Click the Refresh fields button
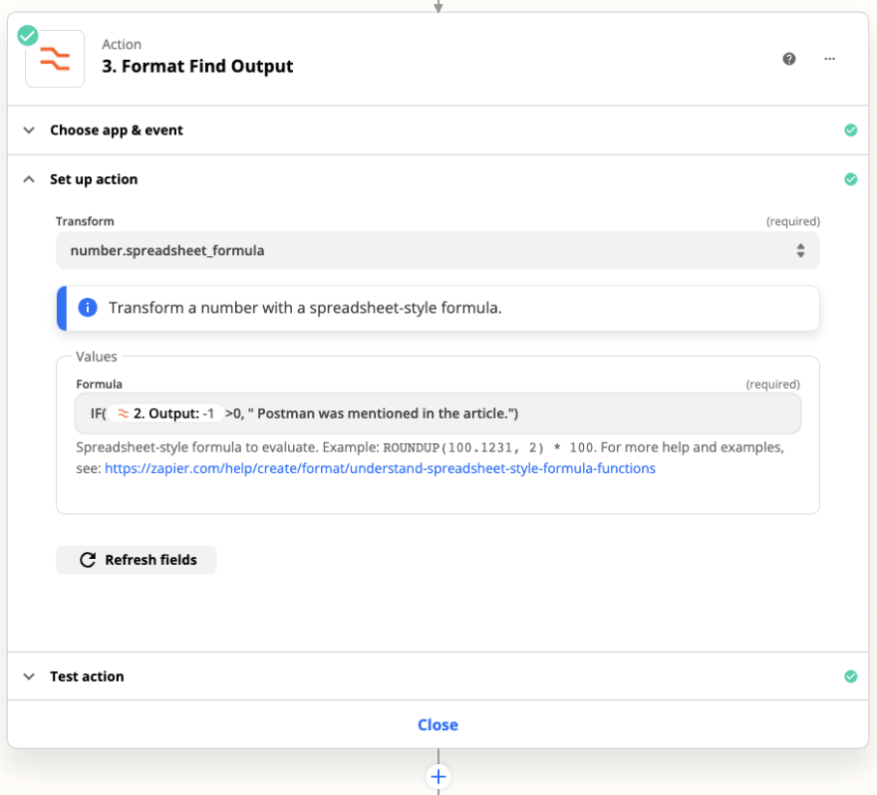Viewport: 877px width, 795px height. pos(136,560)
